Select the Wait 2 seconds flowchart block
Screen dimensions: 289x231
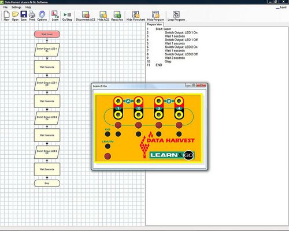[47, 169]
